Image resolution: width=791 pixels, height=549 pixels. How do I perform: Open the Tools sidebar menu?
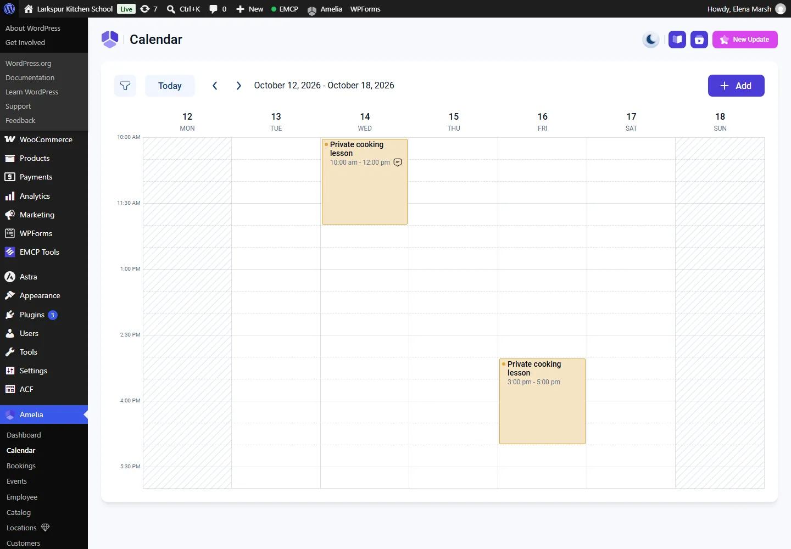(44, 352)
